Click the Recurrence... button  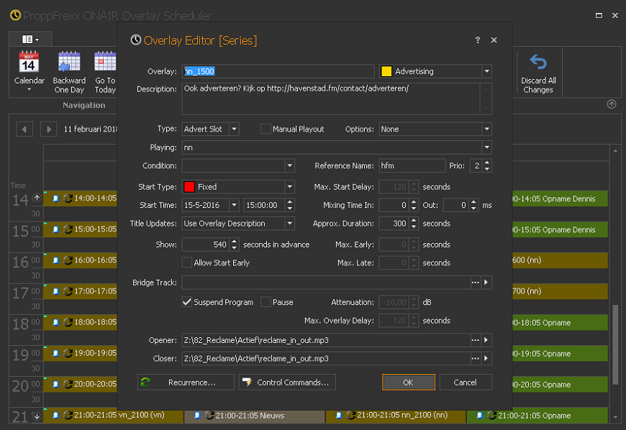[186, 383]
